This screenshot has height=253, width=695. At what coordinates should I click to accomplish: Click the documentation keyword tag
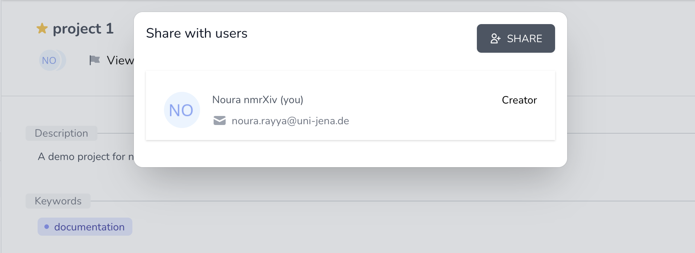tap(85, 227)
